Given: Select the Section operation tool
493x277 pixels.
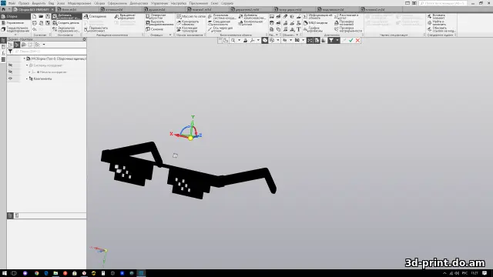Looking at the screenshot, I should [154, 29].
